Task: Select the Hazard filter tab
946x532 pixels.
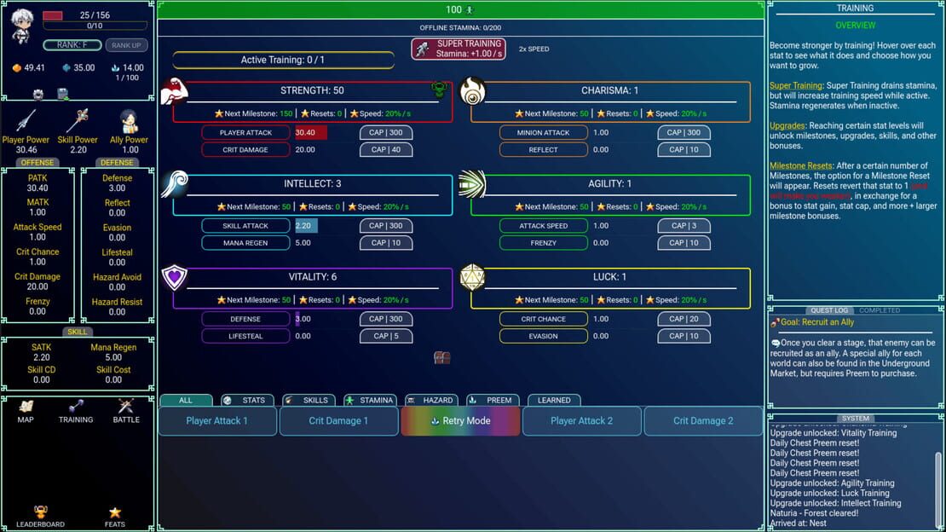Action: pos(431,400)
